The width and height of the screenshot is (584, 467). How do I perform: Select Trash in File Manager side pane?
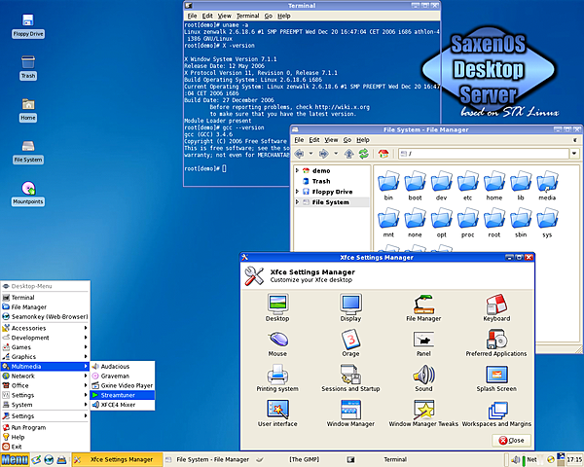click(321, 181)
